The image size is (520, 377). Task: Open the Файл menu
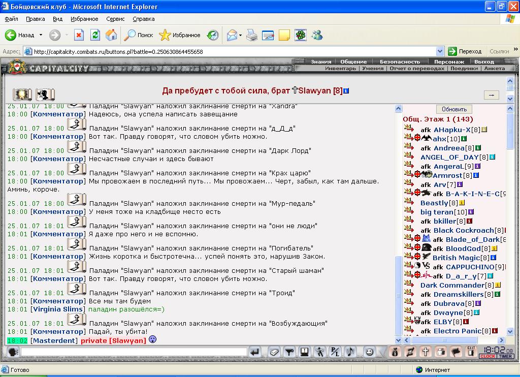(11, 19)
